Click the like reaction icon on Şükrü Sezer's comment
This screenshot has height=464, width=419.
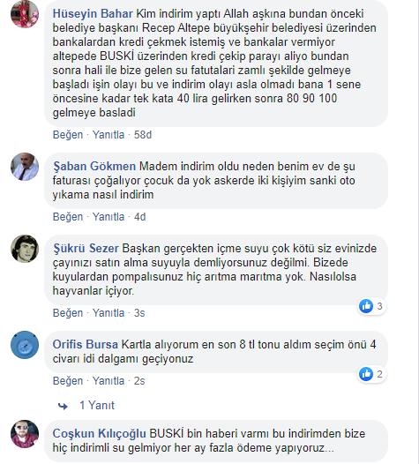(366, 306)
